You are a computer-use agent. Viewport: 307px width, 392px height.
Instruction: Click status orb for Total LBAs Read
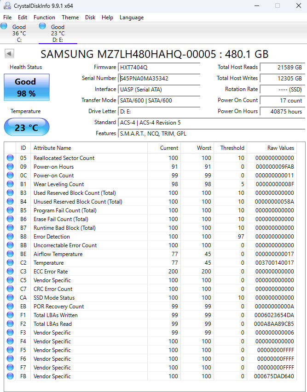(10, 324)
